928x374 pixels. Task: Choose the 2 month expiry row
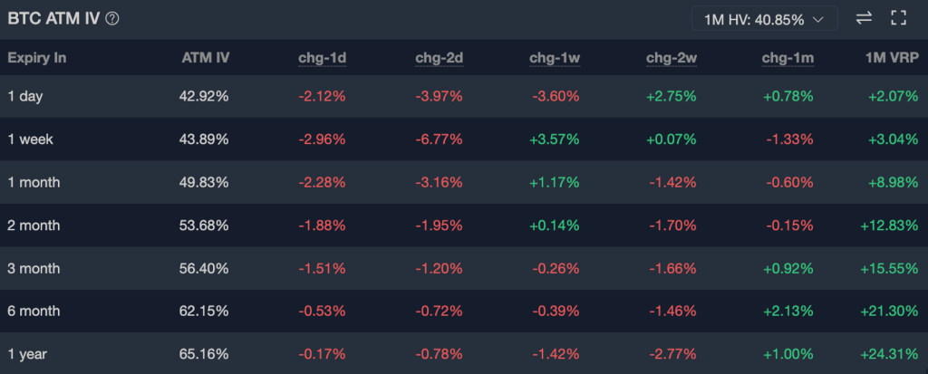click(34, 225)
